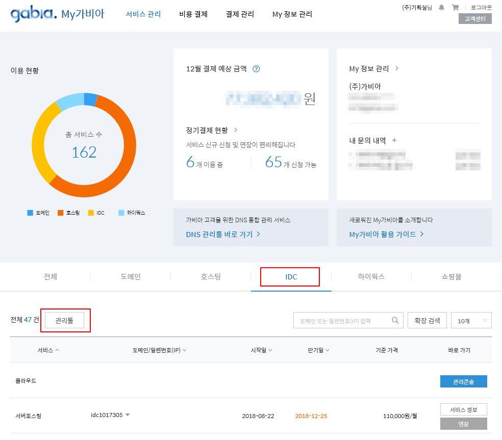
Task: Click the blue 도메인 legend square
Action: [30, 213]
